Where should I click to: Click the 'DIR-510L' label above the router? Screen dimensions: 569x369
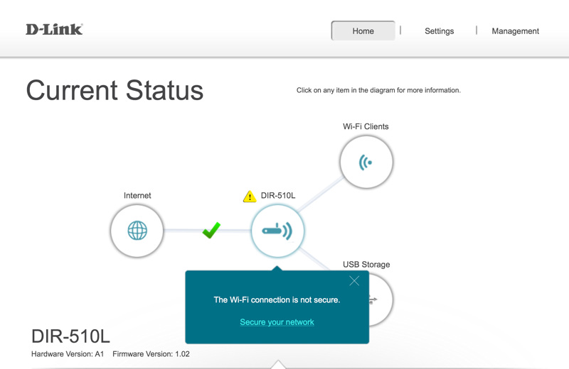point(278,196)
